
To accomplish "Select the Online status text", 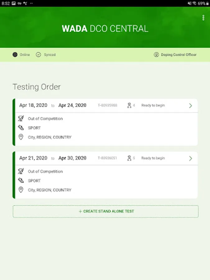I will (x=25, y=55).
